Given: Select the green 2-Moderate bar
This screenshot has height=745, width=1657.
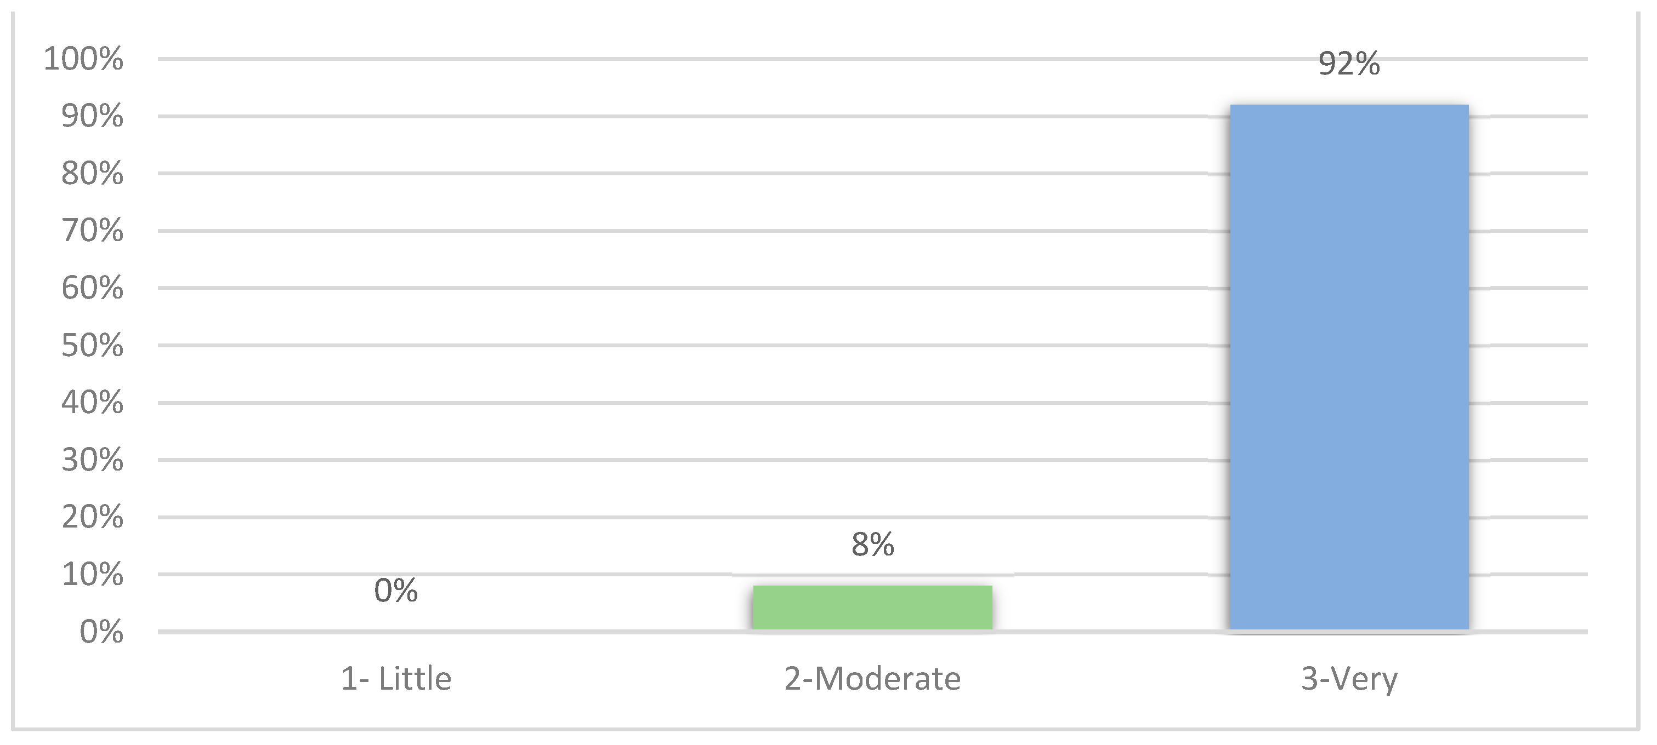Looking at the screenshot, I should point(872,607).
